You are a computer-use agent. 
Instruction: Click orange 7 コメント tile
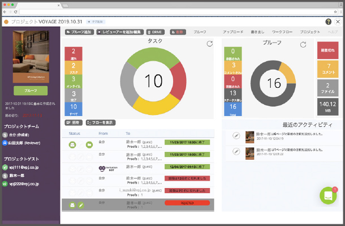click(328, 69)
